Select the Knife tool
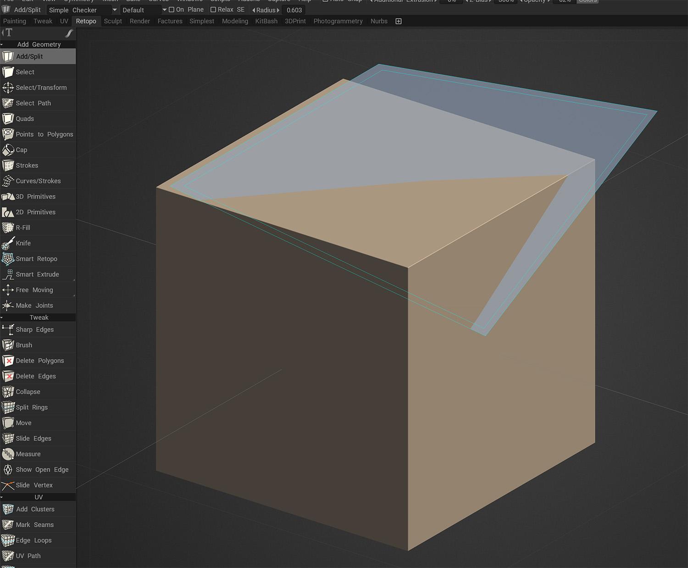This screenshot has height=568, width=688. pyautogui.click(x=23, y=243)
